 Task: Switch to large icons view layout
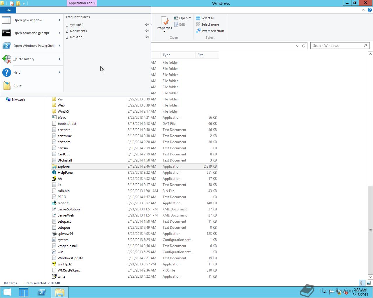click(369, 283)
